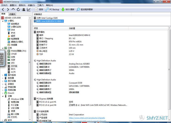Collapse the 主板 category tree node

(3, 48)
